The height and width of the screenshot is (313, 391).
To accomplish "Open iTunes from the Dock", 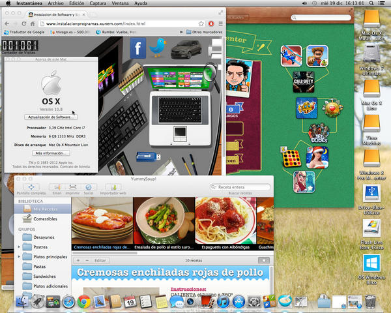I will [x=223, y=302].
